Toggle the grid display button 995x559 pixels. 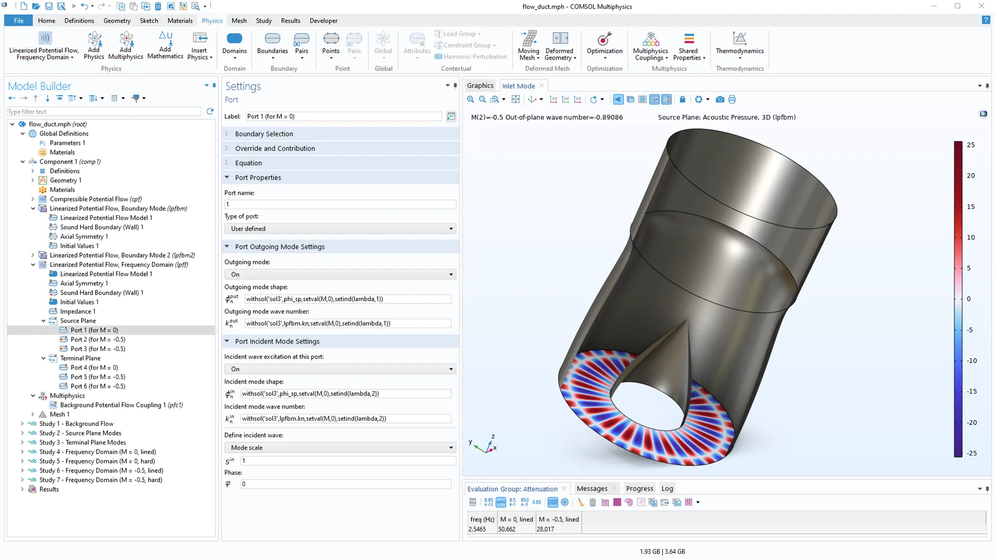click(x=642, y=99)
